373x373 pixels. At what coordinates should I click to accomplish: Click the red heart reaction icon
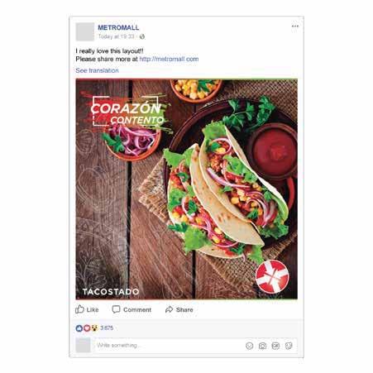pos(87,328)
